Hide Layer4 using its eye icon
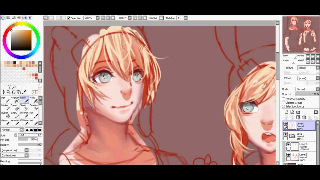 288,144
